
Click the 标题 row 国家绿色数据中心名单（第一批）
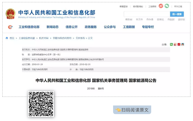tap(46, 55)
